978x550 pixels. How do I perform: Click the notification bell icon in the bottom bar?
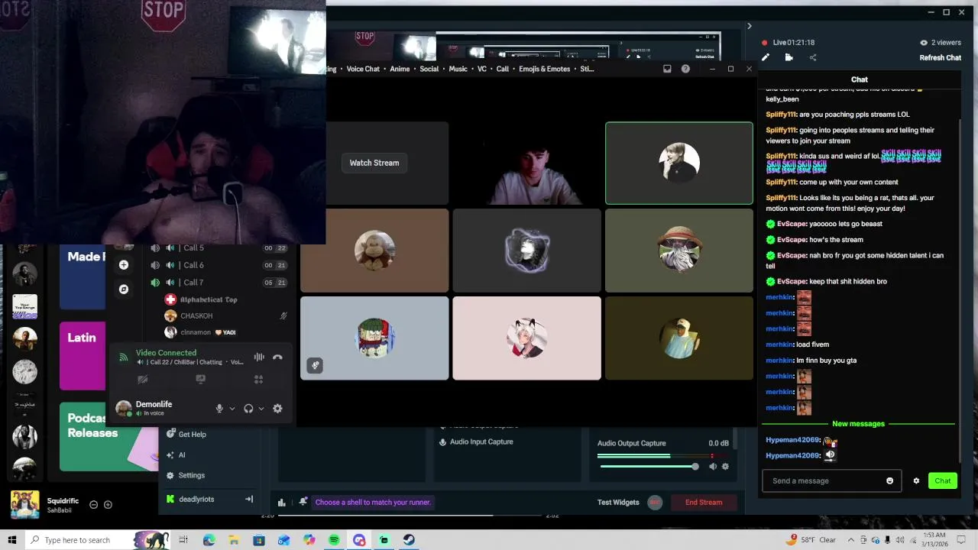coord(303,502)
